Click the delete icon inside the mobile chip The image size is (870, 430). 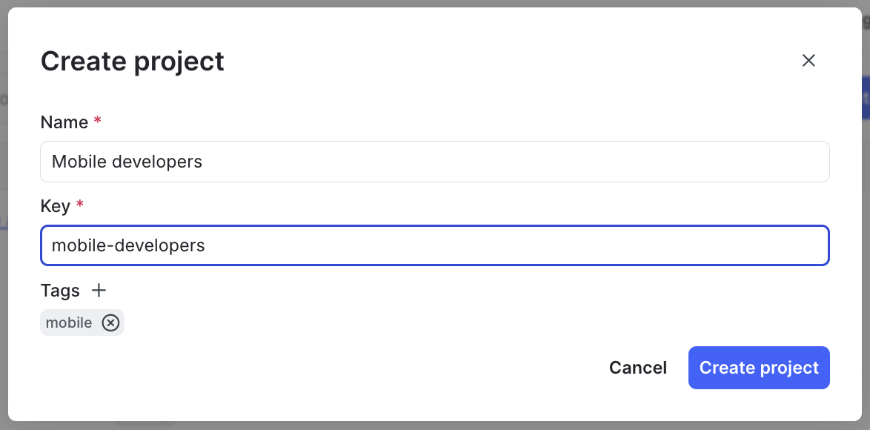coord(110,322)
